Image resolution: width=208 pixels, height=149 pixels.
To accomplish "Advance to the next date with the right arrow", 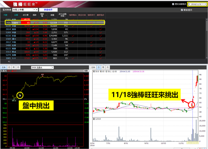I will point(205,4).
